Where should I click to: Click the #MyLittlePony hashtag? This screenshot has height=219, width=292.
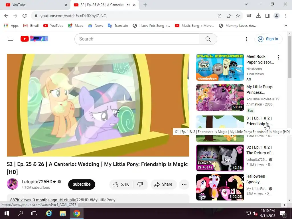pos(102,200)
